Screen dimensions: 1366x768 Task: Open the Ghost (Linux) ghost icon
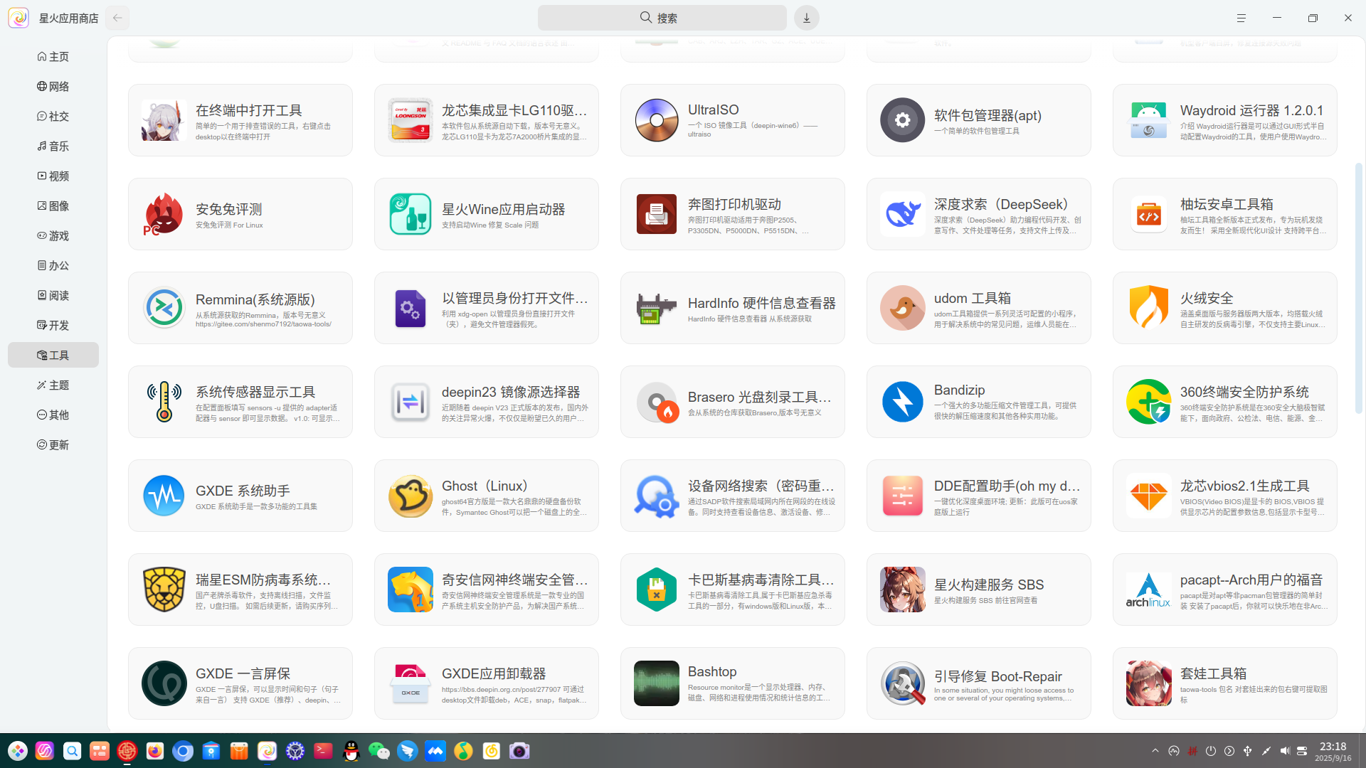click(410, 496)
